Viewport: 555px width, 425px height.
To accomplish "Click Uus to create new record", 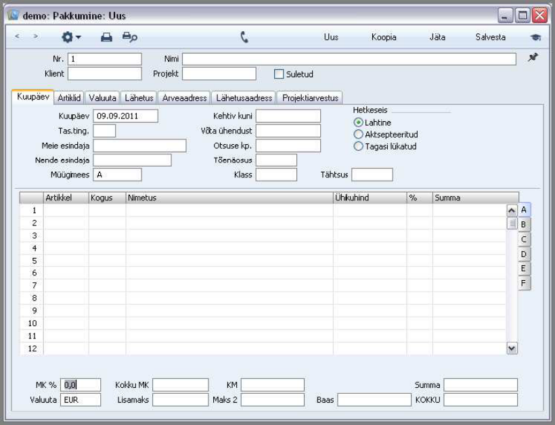I will tap(331, 37).
